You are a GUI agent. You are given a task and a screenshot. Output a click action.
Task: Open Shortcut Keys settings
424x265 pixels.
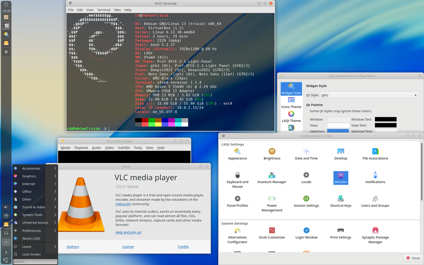click(341, 201)
